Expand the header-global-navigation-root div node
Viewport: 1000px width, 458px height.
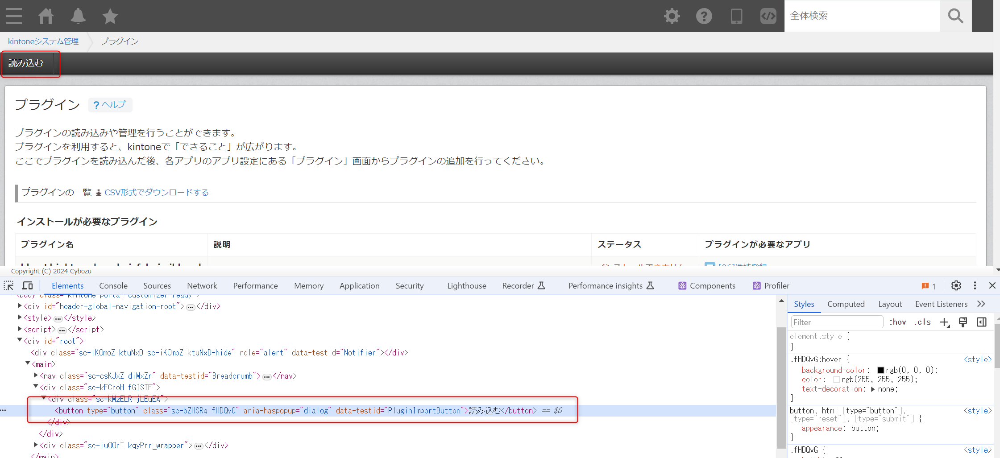20,306
